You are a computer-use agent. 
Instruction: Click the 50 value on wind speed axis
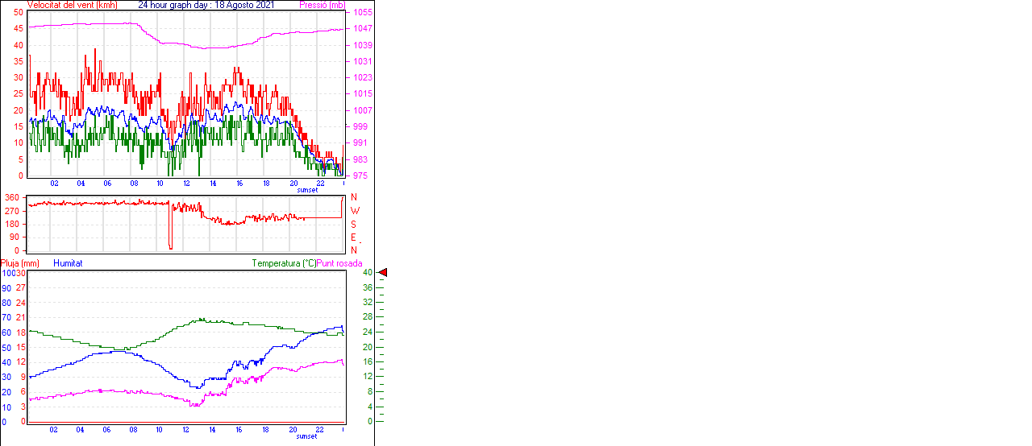point(19,13)
